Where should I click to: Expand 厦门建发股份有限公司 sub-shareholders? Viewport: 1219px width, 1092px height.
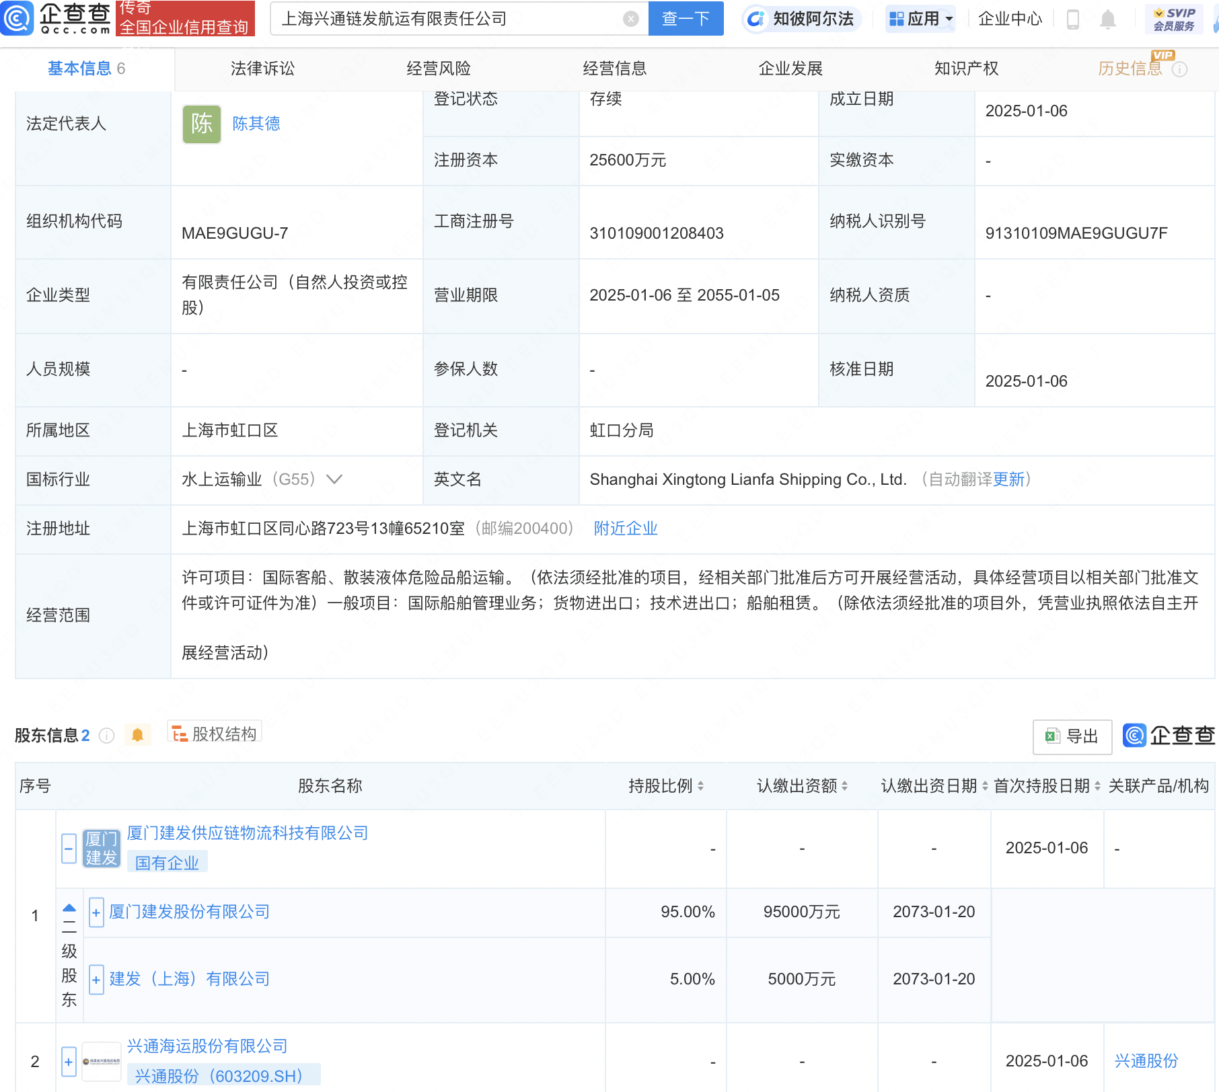[96, 912]
